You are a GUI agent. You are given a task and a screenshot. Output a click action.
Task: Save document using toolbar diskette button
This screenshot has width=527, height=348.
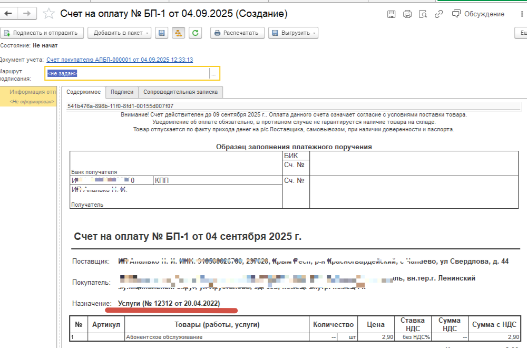pos(162,33)
